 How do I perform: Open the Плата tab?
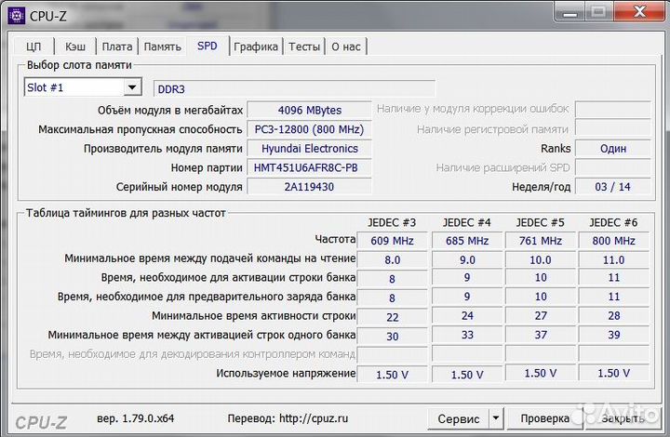[117, 46]
